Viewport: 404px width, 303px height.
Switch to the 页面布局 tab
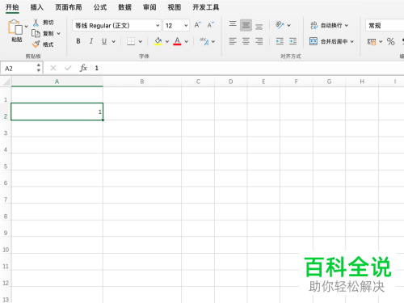tap(69, 7)
